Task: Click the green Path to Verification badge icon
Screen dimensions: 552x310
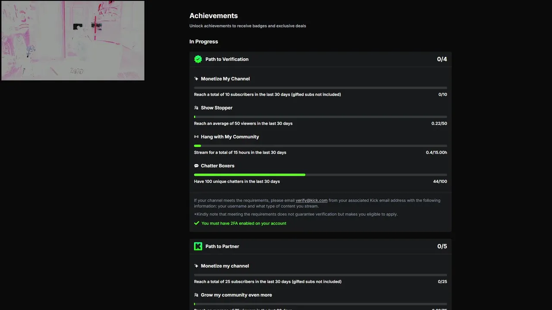Action: click(198, 59)
